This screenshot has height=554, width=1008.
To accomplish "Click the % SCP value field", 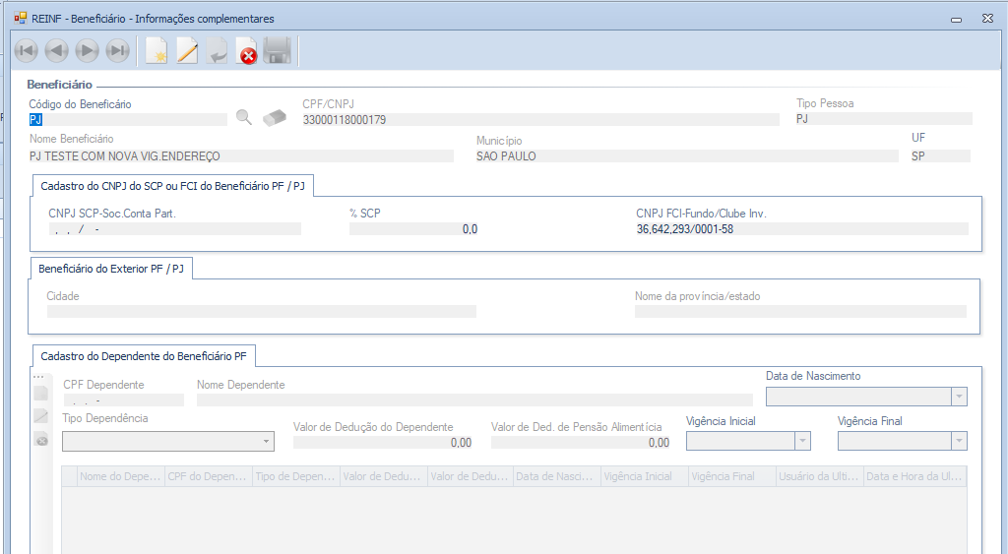I will coord(414,229).
